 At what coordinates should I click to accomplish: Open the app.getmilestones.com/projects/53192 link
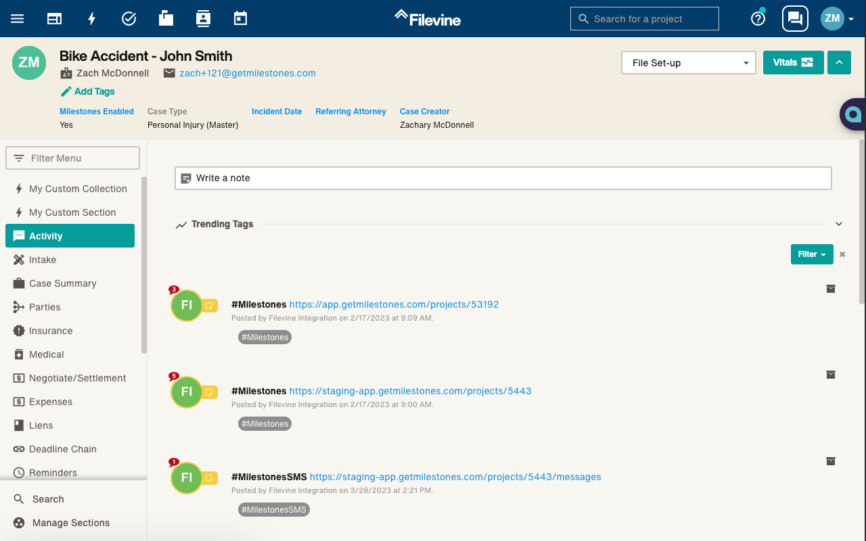394,304
